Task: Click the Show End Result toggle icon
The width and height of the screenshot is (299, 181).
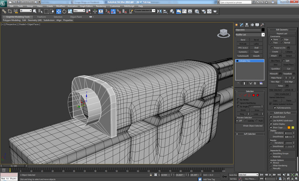Action: tap(244, 84)
